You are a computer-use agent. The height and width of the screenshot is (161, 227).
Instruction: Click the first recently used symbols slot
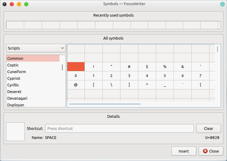point(15,25)
